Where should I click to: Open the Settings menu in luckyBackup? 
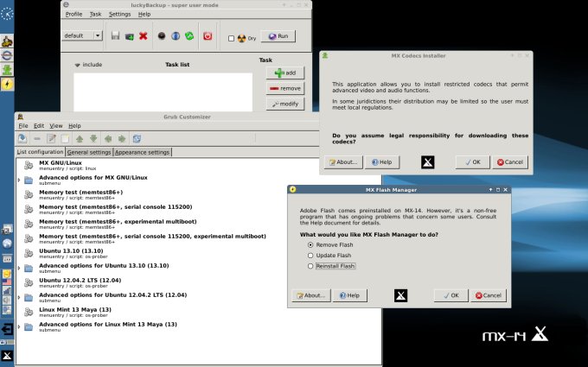(x=119, y=14)
